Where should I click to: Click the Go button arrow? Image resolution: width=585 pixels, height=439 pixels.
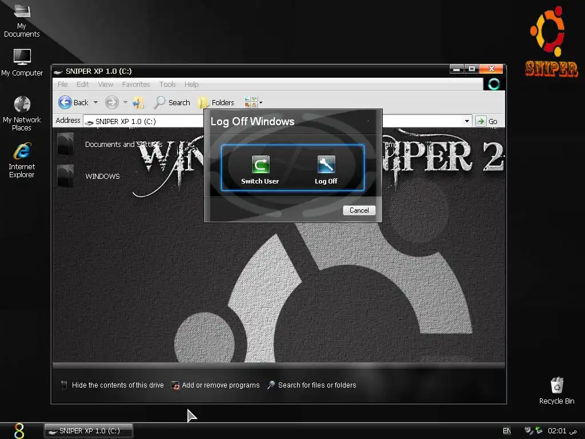pyautogui.click(x=481, y=121)
